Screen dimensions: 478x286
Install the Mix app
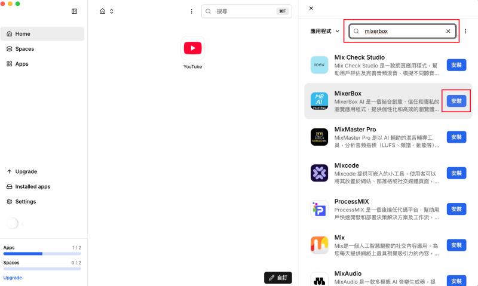[x=456, y=245]
